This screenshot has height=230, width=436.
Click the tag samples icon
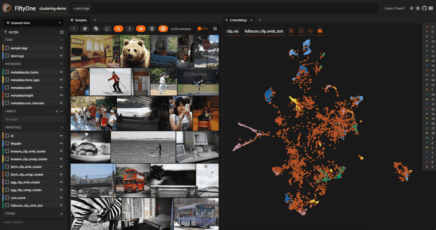click(x=96, y=28)
